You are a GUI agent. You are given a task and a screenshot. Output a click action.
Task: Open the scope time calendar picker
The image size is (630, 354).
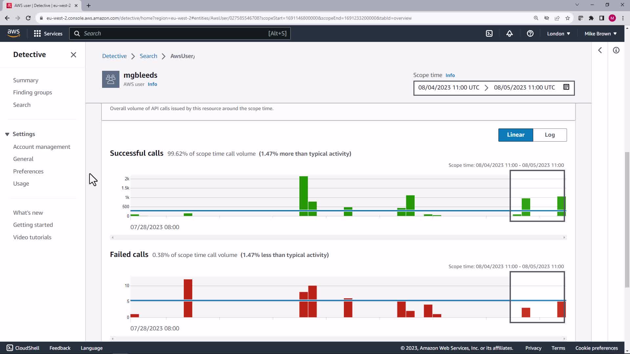coord(566,87)
